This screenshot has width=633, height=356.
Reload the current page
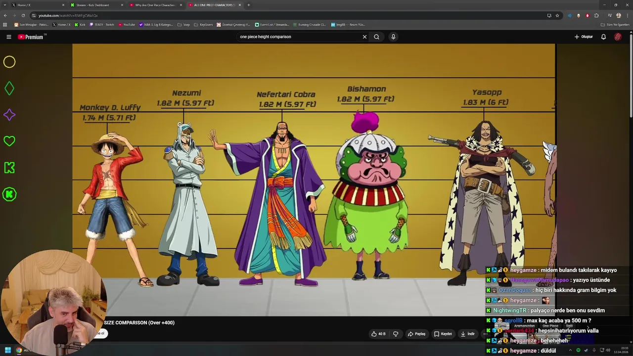point(23,15)
